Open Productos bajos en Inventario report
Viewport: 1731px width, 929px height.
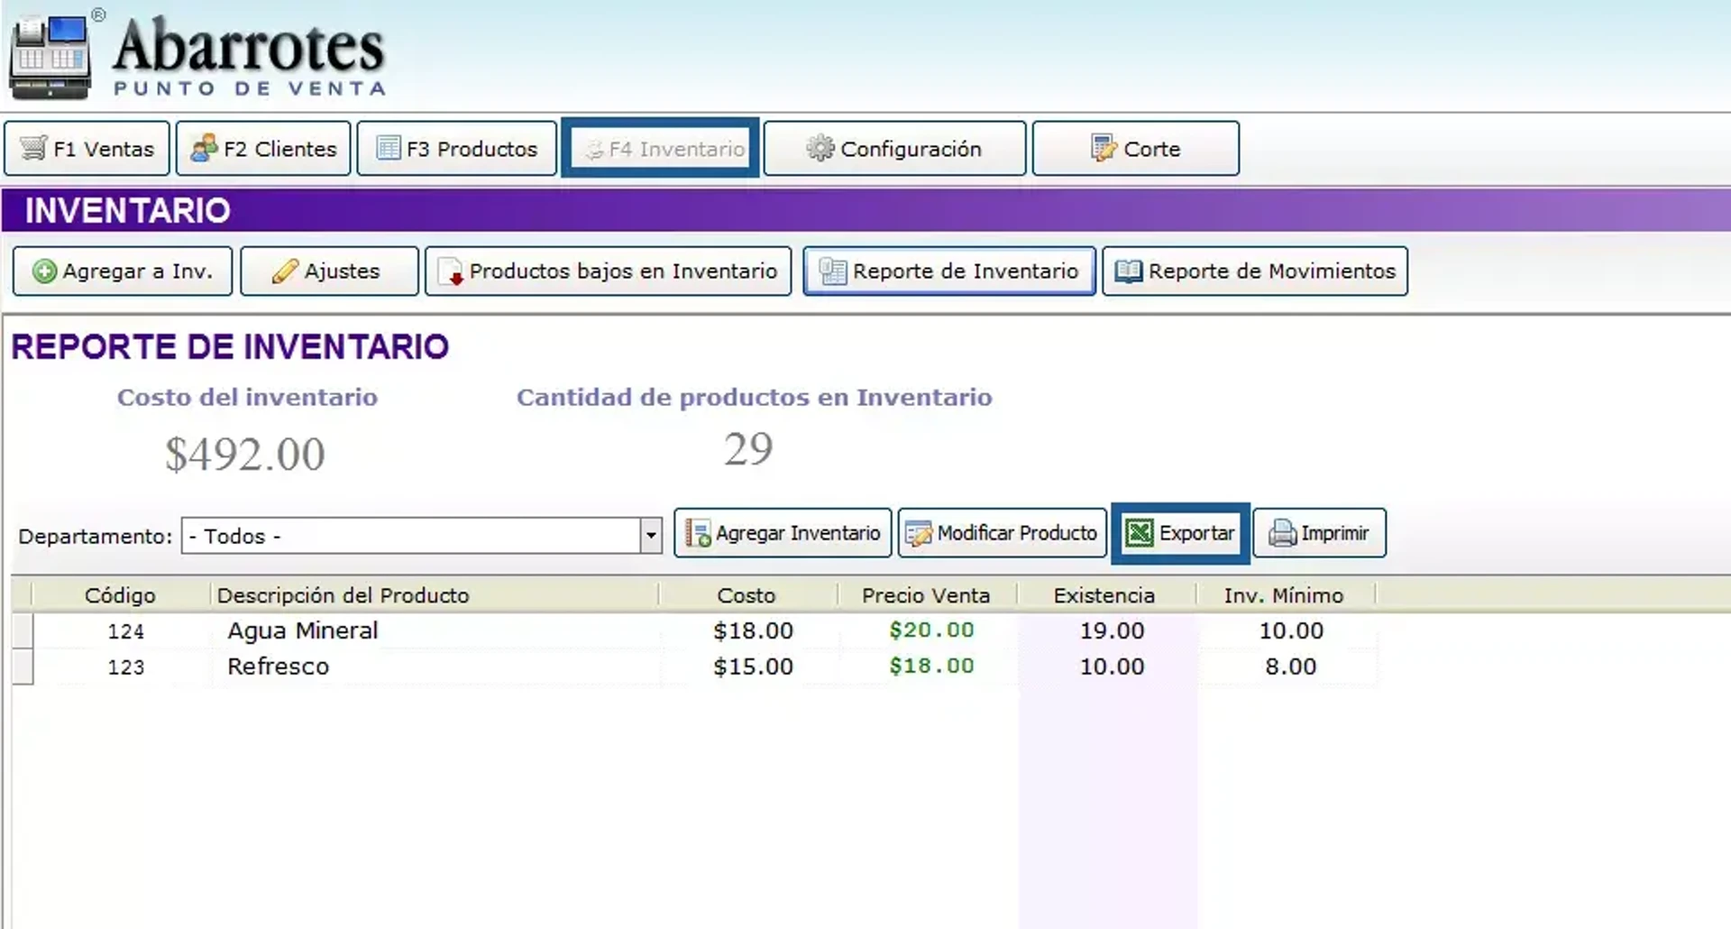click(608, 271)
